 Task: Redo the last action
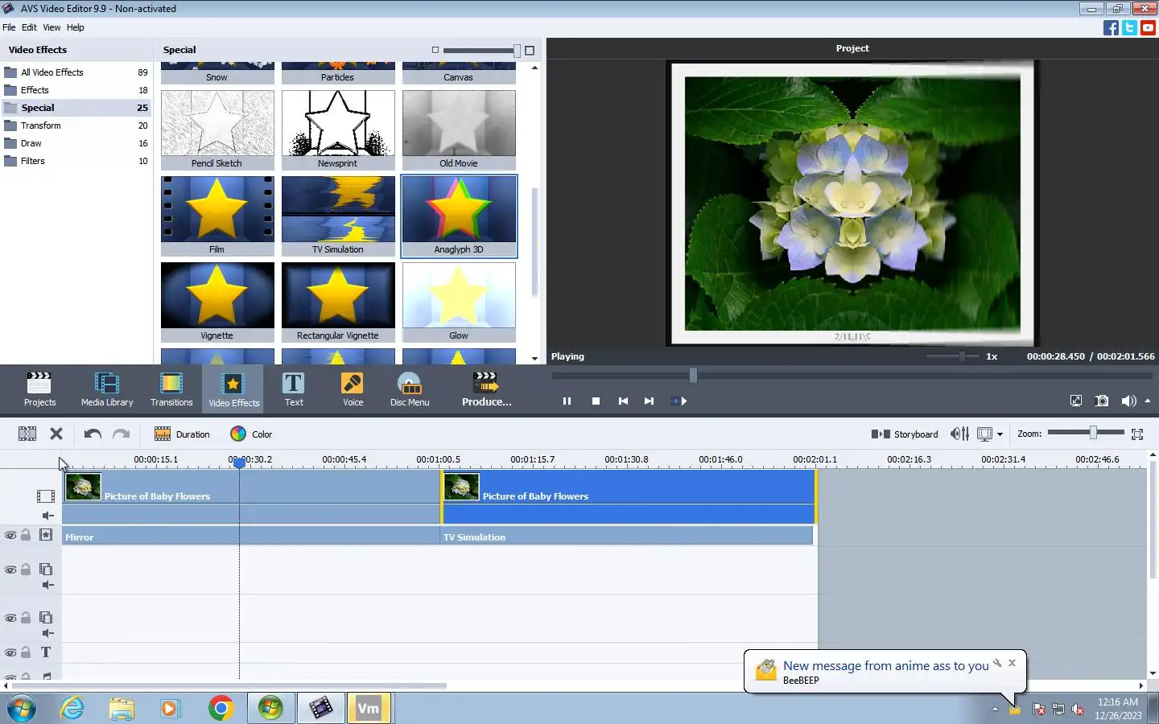(x=122, y=434)
